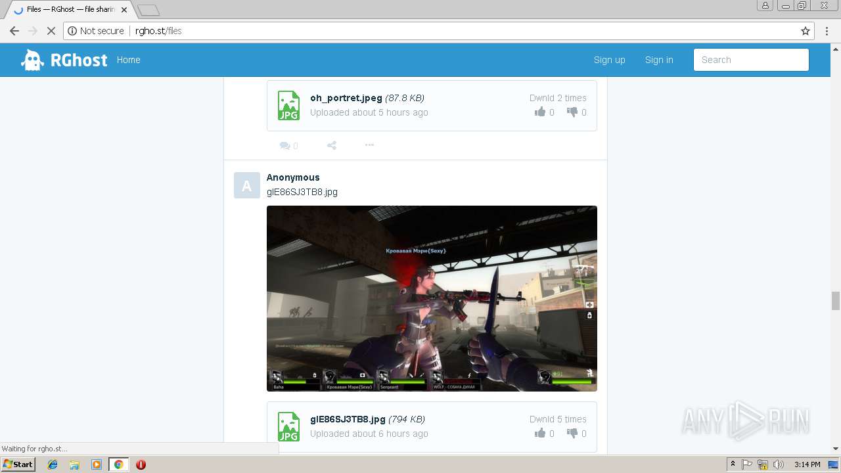Open the Anonymous user profile name
This screenshot has height=473, width=841.
[293, 177]
